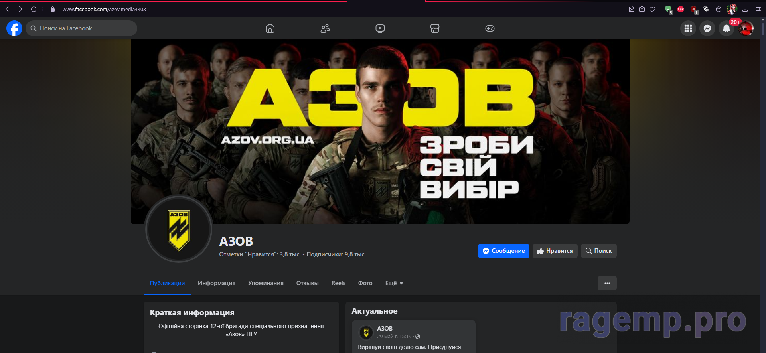The height and width of the screenshot is (353, 766).
Task: Click the АЗОВ page profile picture
Action: tap(179, 229)
